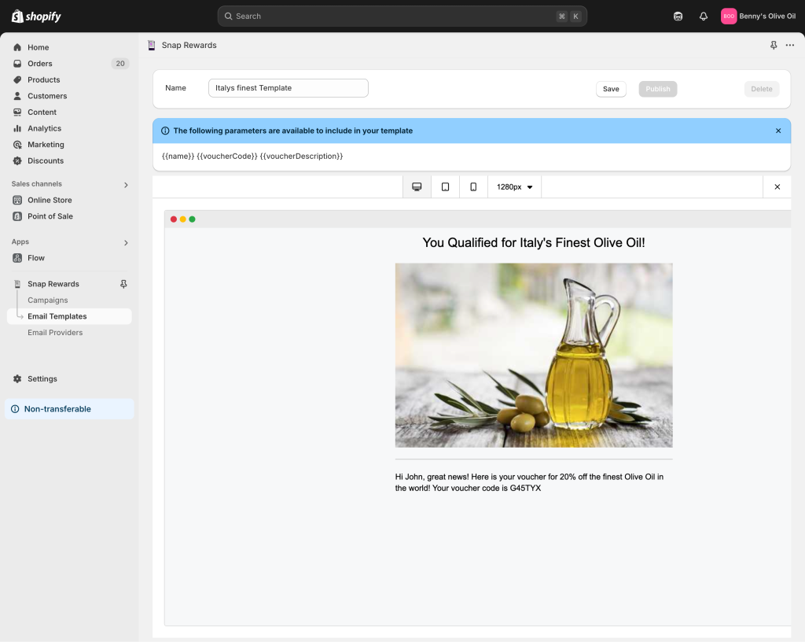The image size is (805, 642).
Task: Click the Home house icon
Action: click(x=17, y=47)
